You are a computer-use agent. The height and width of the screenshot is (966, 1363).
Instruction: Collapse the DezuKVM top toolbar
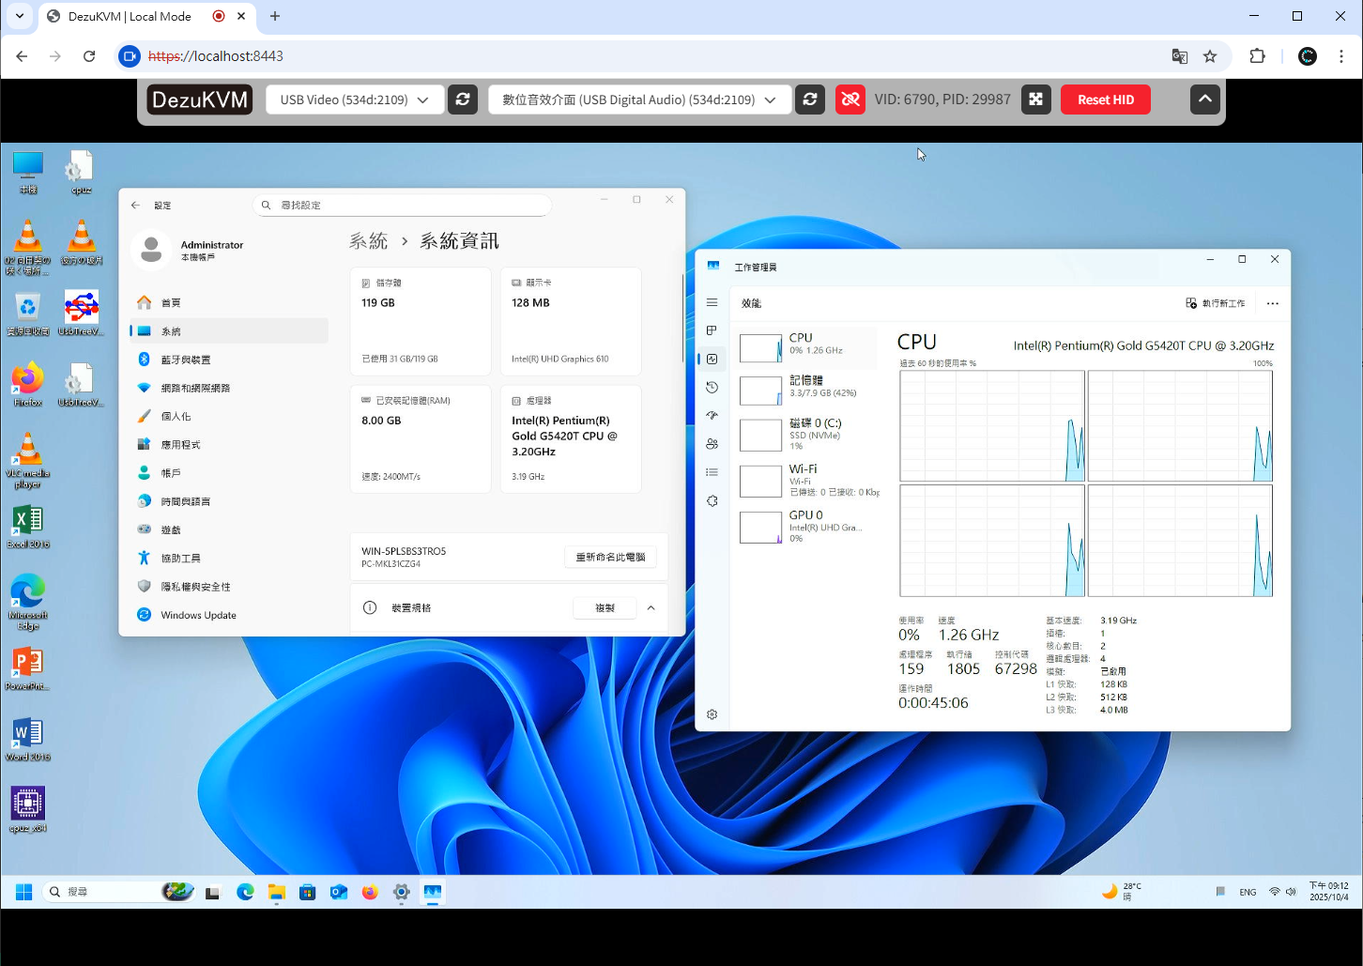1204,100
